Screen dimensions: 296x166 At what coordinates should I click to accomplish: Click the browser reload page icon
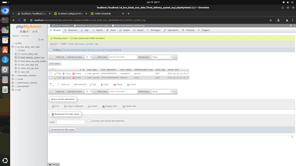[x=24, y=20]
